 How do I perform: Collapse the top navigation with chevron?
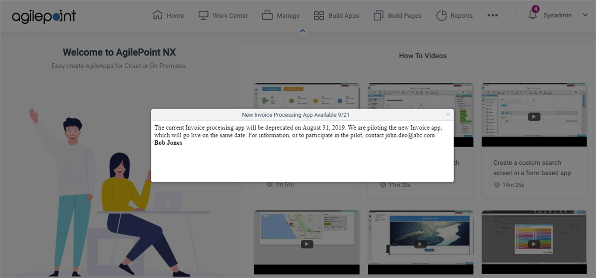(x=303, y=31)
